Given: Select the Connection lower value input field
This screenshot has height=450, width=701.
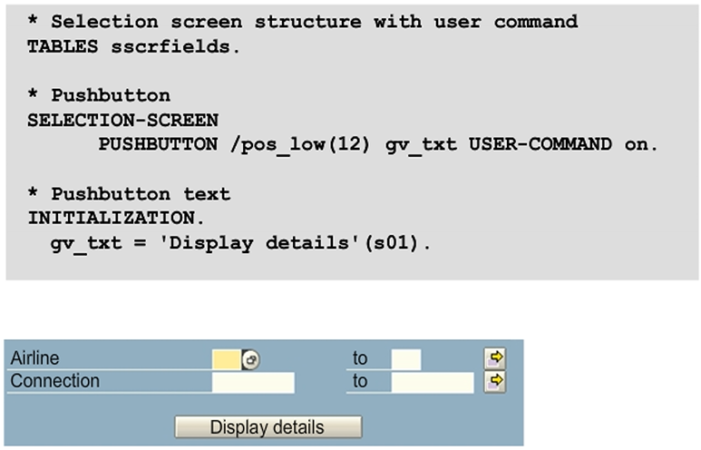Looking at the screenshot, I should coord(253,382).
